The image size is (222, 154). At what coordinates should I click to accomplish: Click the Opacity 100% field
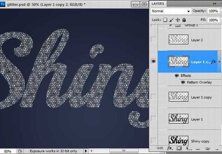click(x=213, y=11)
